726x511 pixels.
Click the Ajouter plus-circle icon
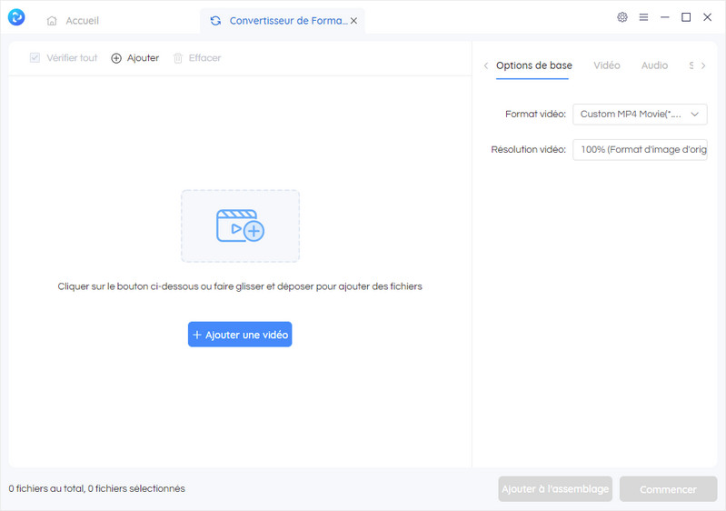116,58
